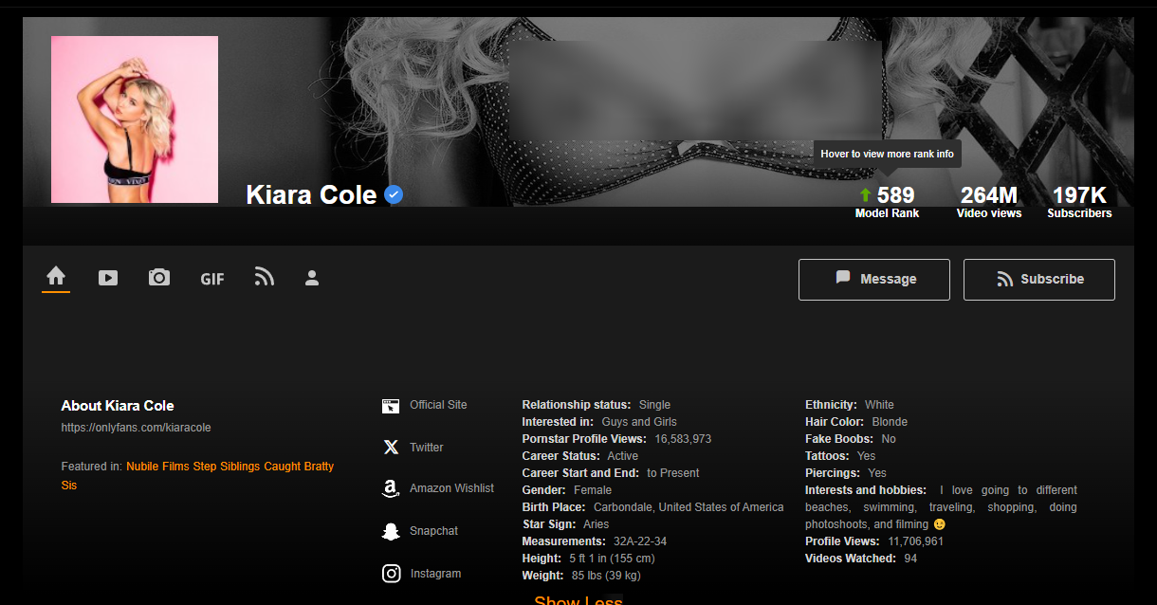Switch to the GIF tab
Viewport: 1157px width, 605px height.
pyautogui.click(x=212, y=279)
